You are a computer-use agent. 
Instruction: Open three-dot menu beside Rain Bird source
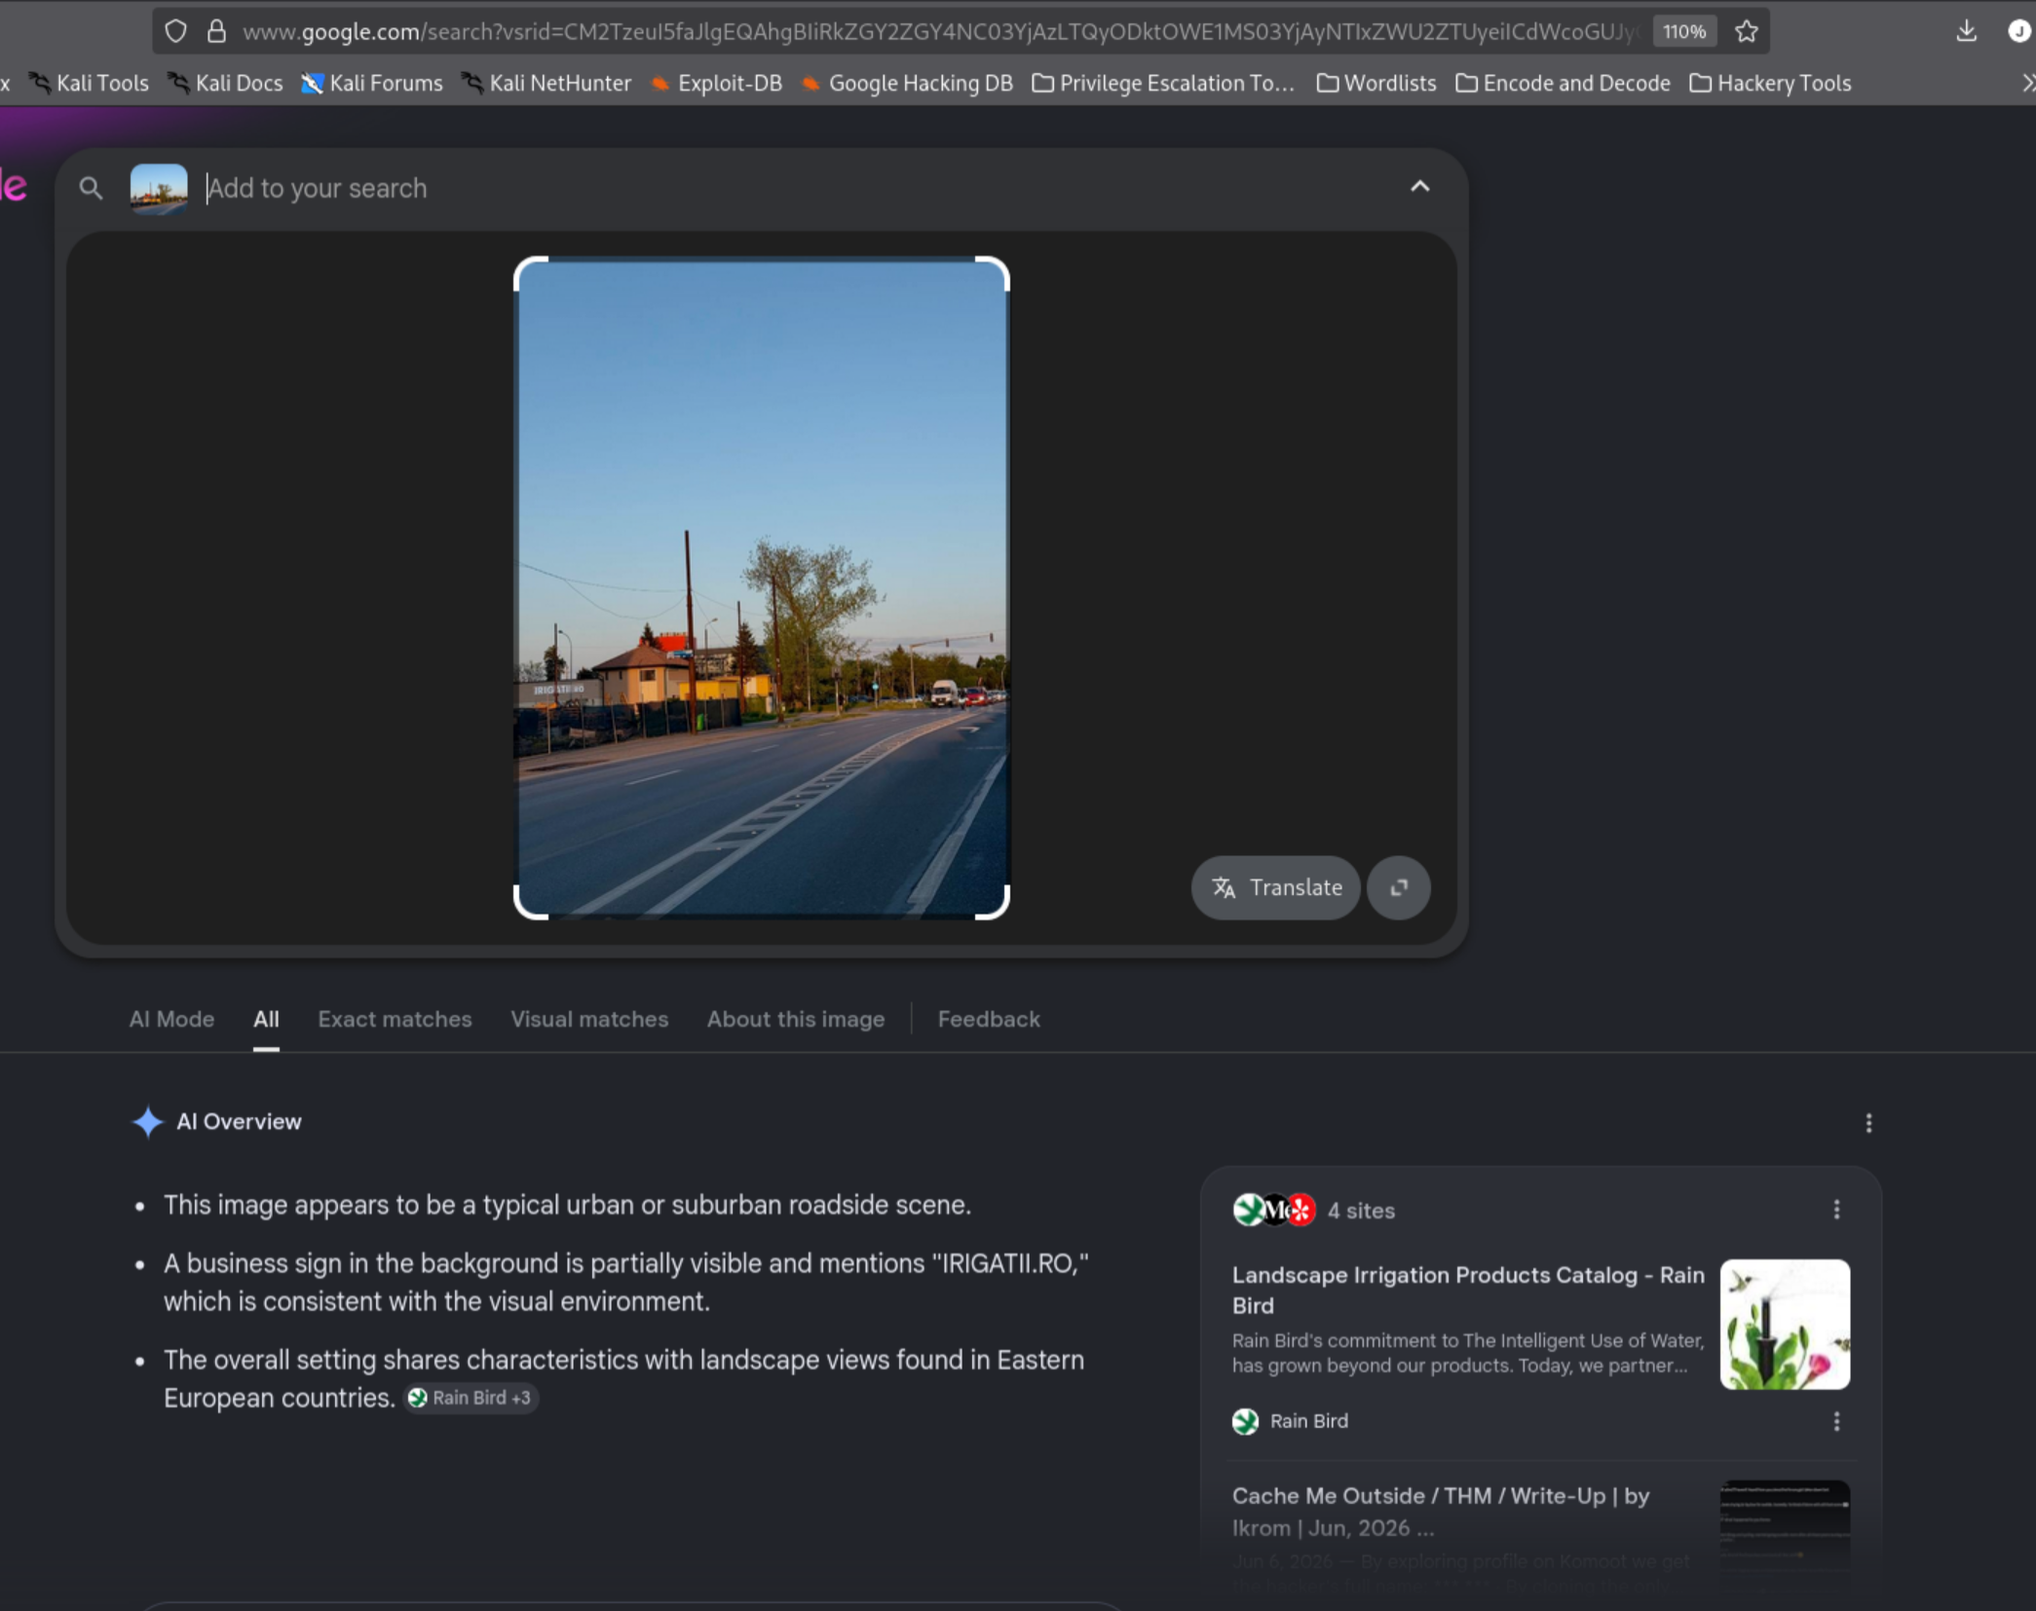coord(1836,1422)
